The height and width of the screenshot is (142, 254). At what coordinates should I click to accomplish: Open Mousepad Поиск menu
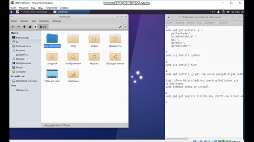click(x=190, y=23)
